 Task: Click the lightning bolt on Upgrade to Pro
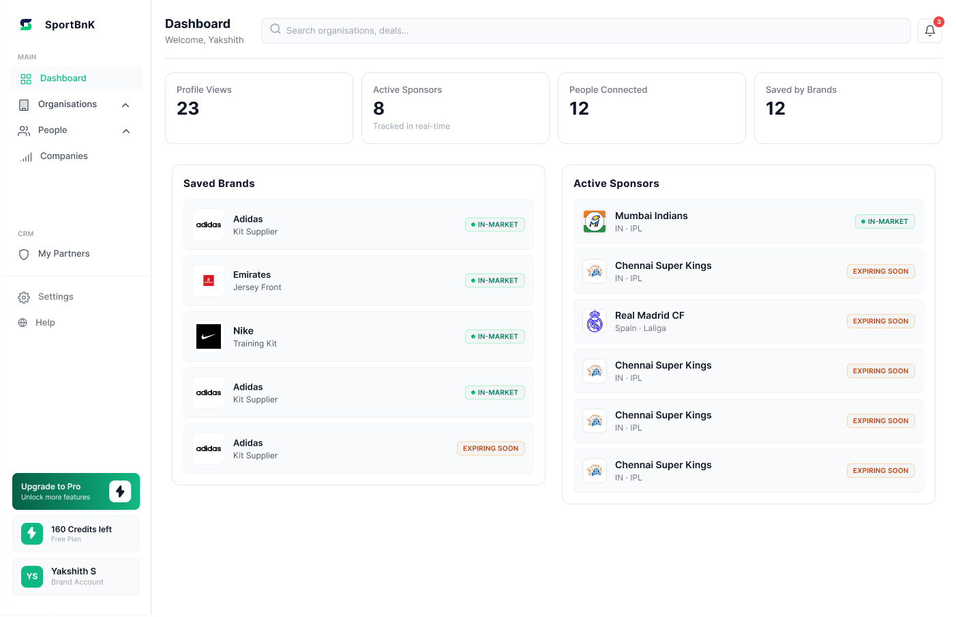[x=120, y=491]
